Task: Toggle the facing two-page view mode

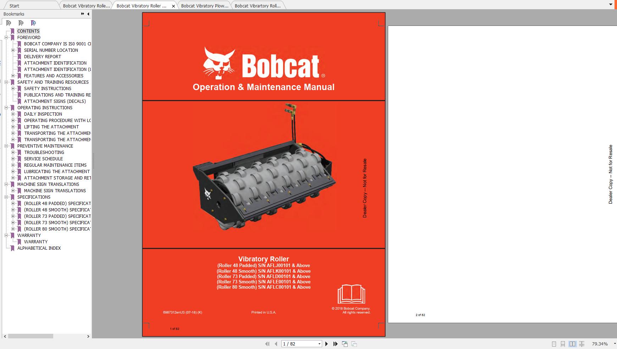Action: click(572, 344)
